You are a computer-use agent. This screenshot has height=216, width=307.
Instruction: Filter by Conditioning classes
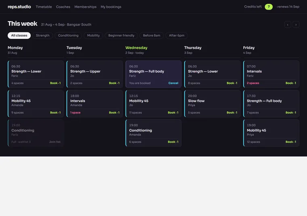click(x=68, y=36)
